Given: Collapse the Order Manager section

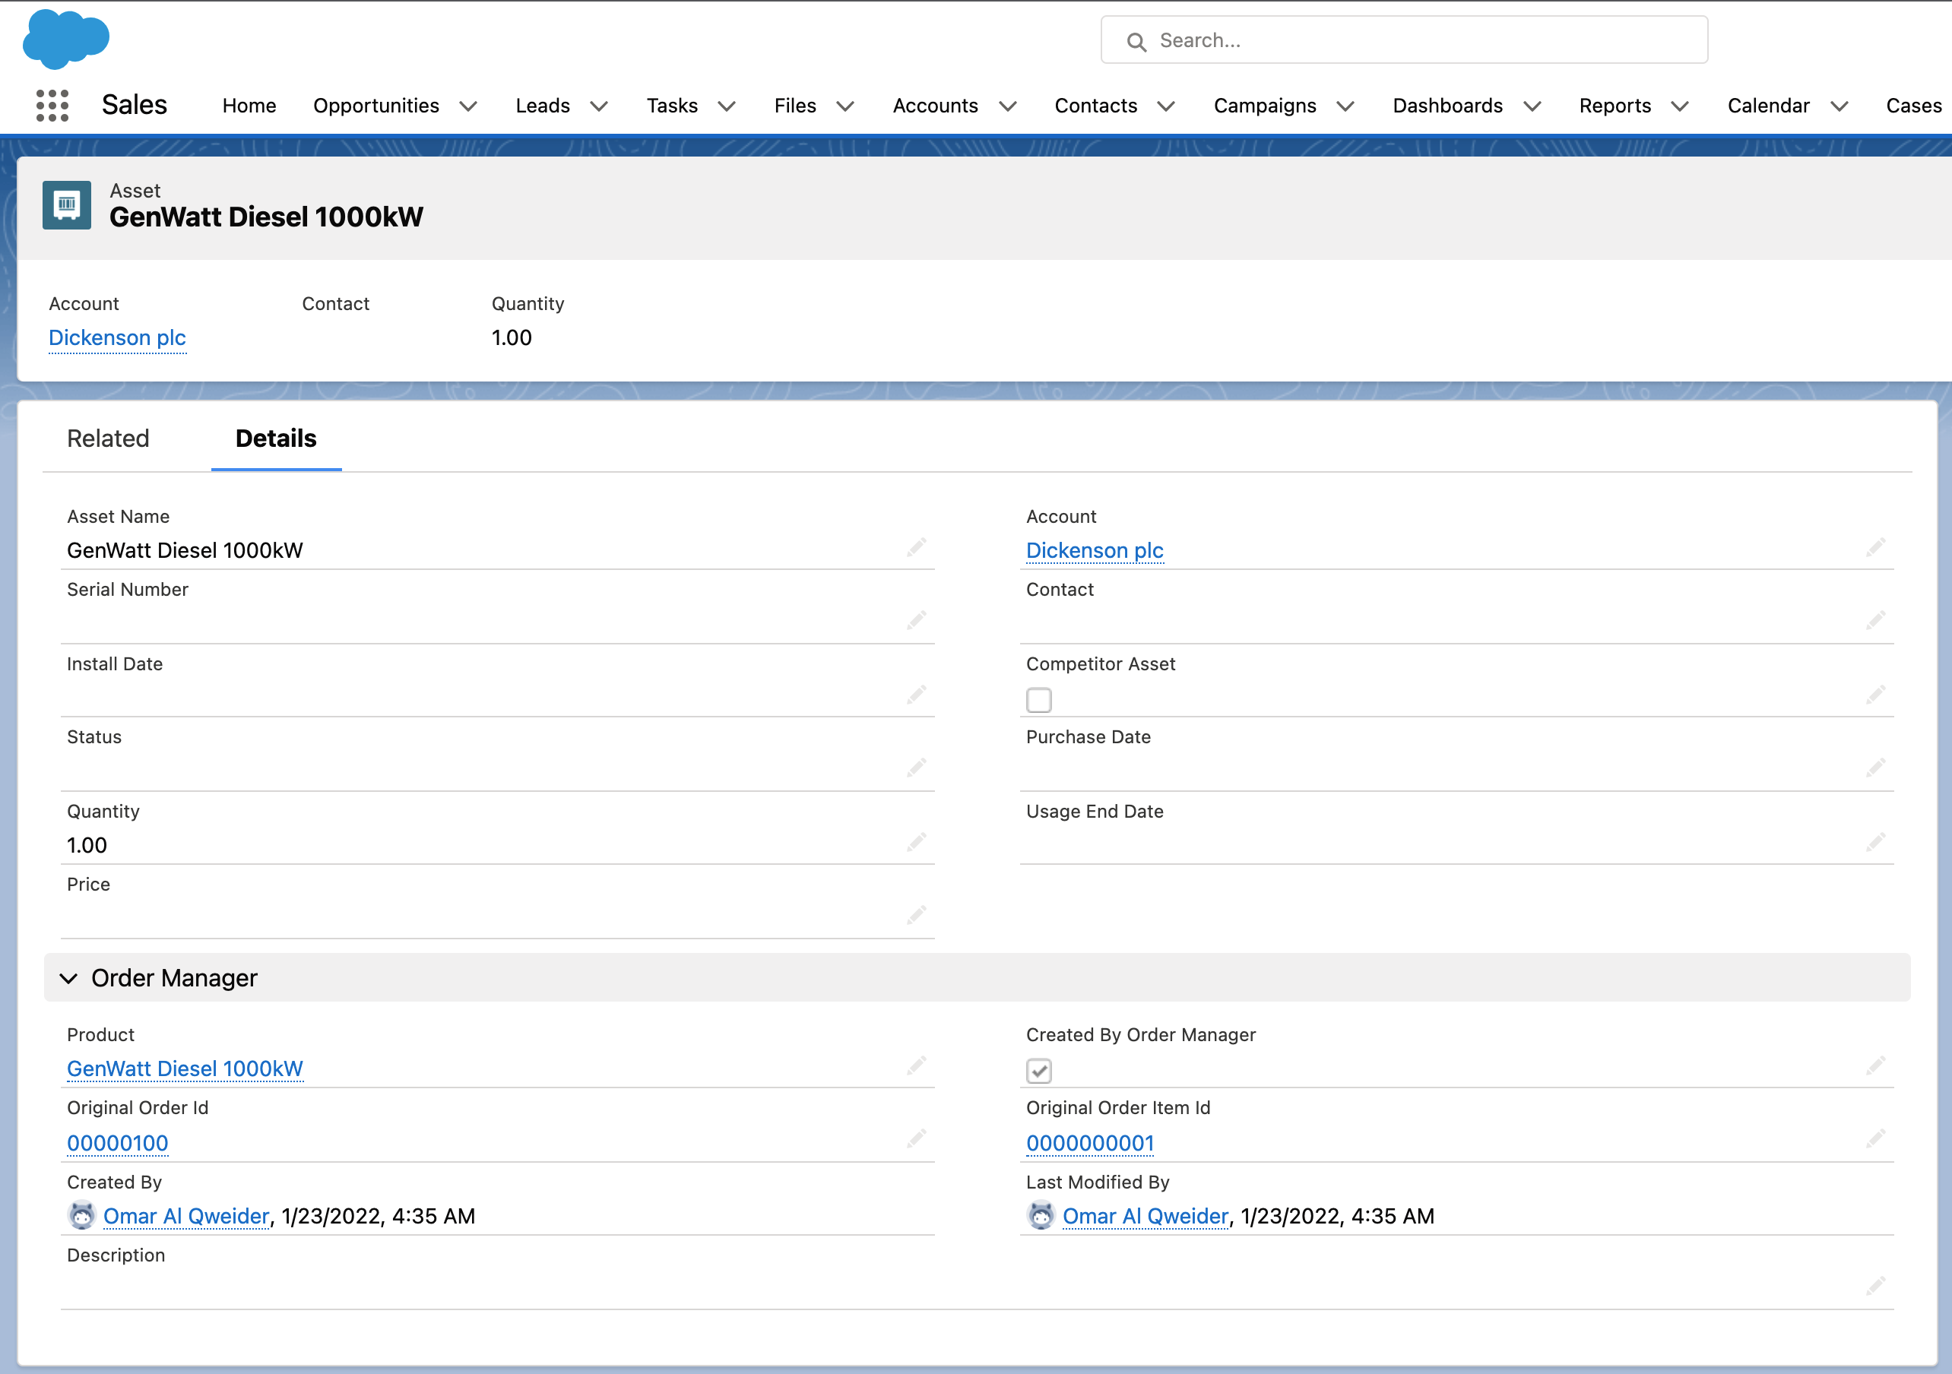Looking at the screenshot, I should tap(69, 978).
